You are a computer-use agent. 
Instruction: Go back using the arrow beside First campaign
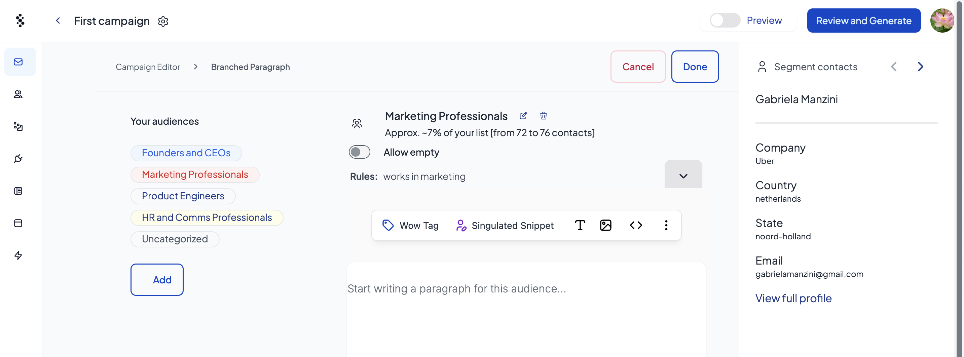coord(58,21)
